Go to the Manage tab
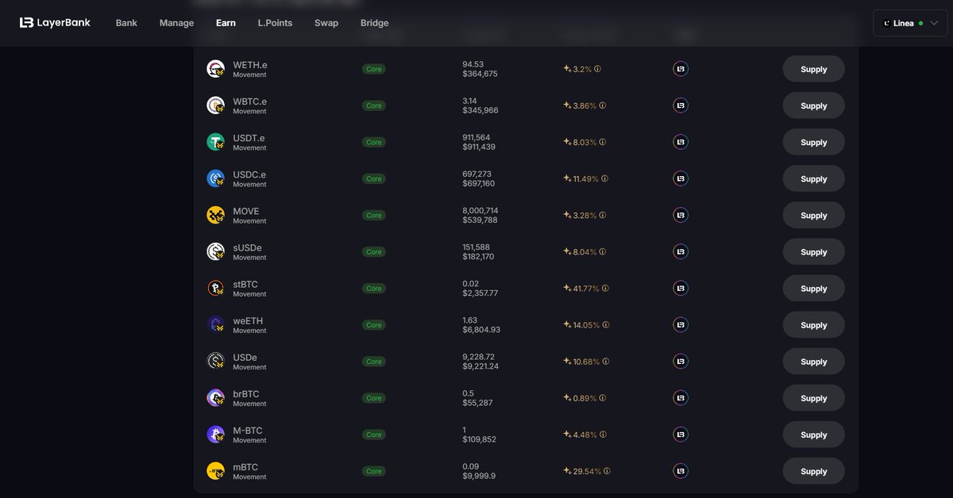Image resolution: width=953 pixels, height=498 pixels. click(x=176, y=23)
